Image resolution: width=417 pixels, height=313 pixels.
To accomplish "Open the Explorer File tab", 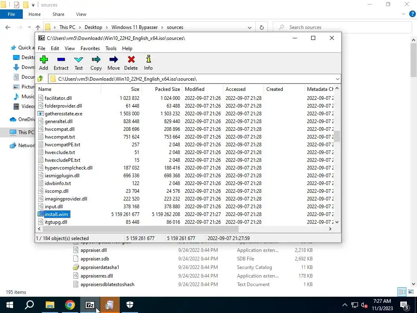I will pyautogui.click(x=11, y=14).
